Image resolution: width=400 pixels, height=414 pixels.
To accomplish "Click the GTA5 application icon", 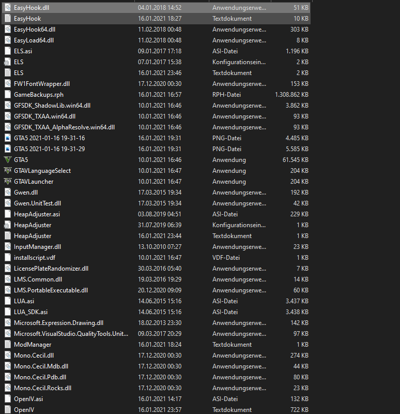I will pos(8,160).
